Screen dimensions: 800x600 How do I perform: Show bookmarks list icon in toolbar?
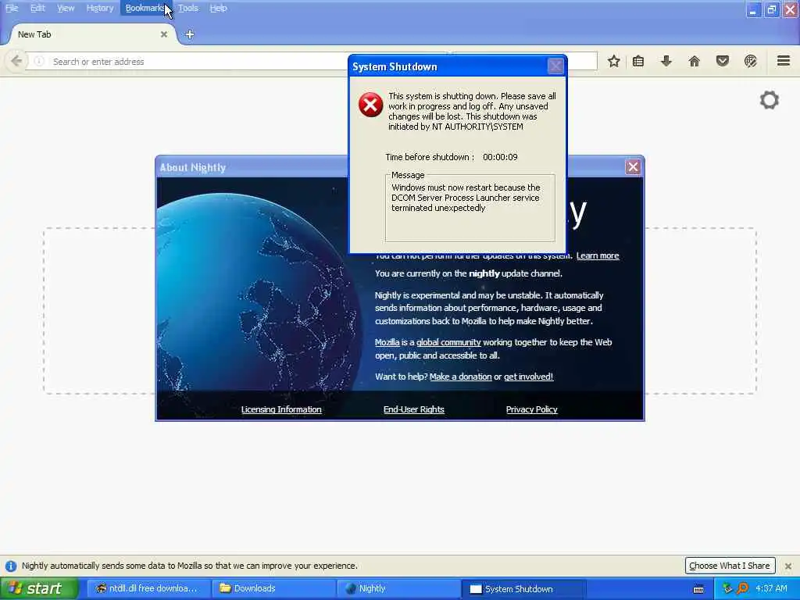click(637, 61)
